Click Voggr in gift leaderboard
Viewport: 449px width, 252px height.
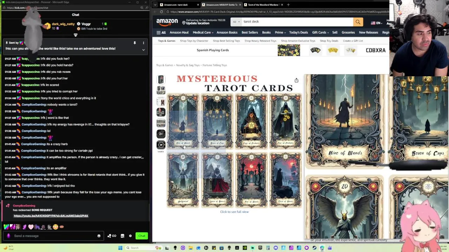click(x=86, y=24)
